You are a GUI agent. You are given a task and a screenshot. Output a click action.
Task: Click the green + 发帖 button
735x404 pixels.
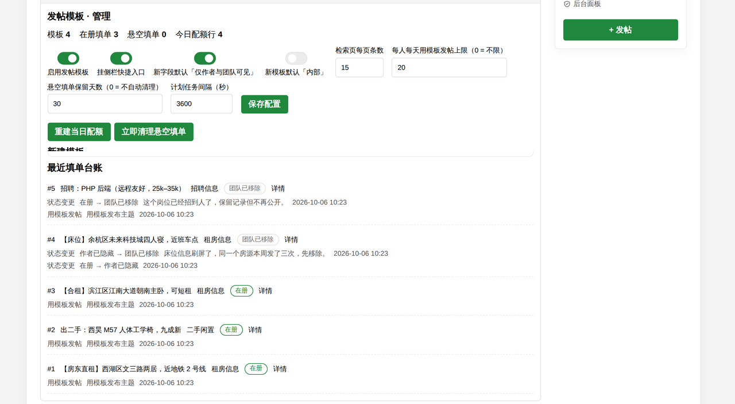click(621, 30)
